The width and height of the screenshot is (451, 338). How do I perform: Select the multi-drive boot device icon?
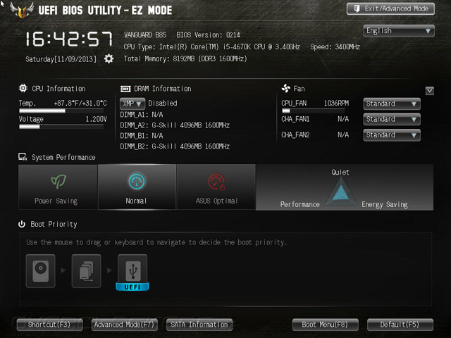click(86, 271)
